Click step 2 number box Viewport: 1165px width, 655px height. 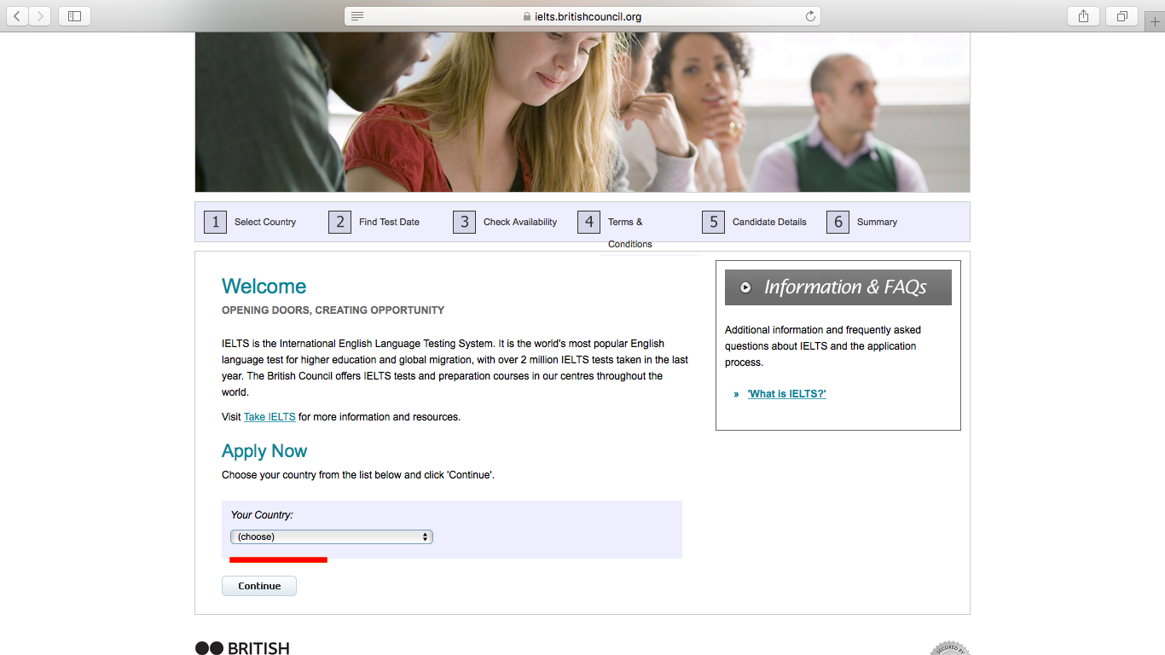click(339, 222)
